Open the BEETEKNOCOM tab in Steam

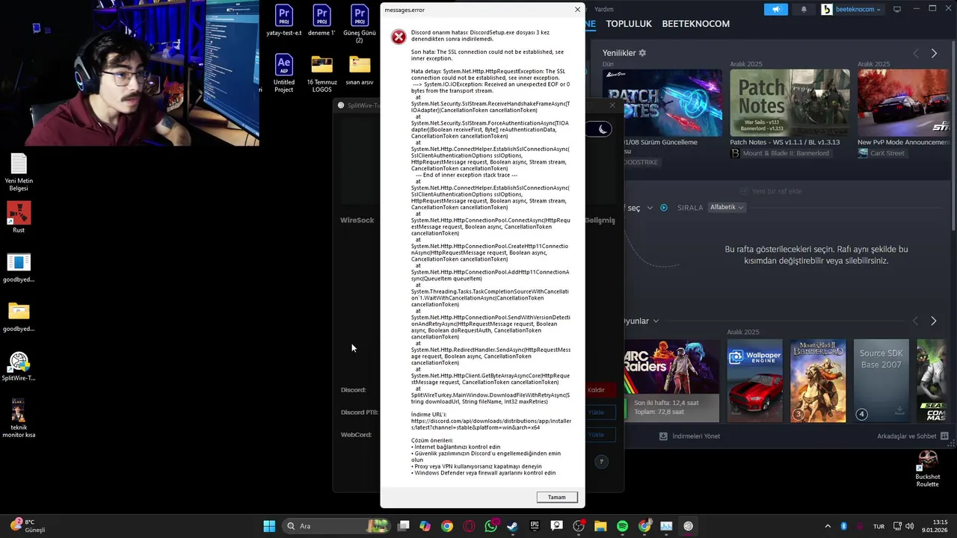click(695, 24)
